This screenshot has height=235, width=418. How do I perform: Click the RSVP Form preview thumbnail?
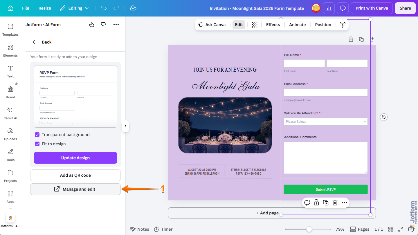[75, 96]
